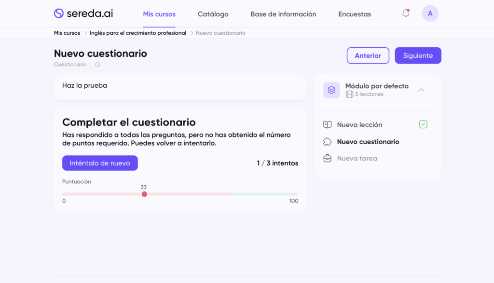Click the film icon beside 3 lecciones
The width and height of the screenshot is (494, 283).
(349, 94)
